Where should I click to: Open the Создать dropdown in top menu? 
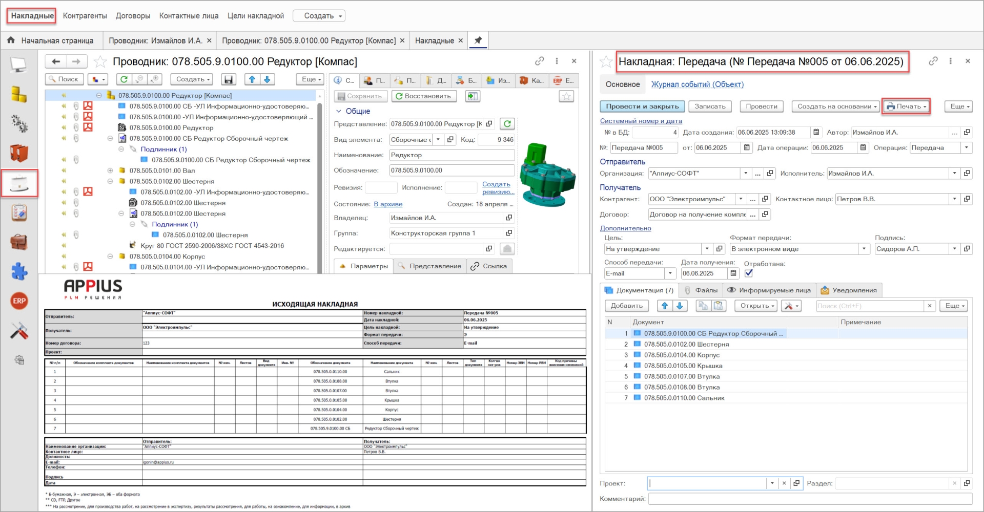point(319,16)
